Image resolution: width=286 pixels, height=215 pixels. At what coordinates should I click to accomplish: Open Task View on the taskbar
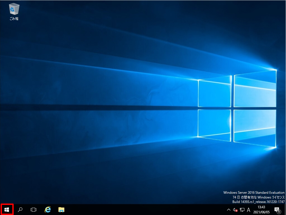[34, 209]
